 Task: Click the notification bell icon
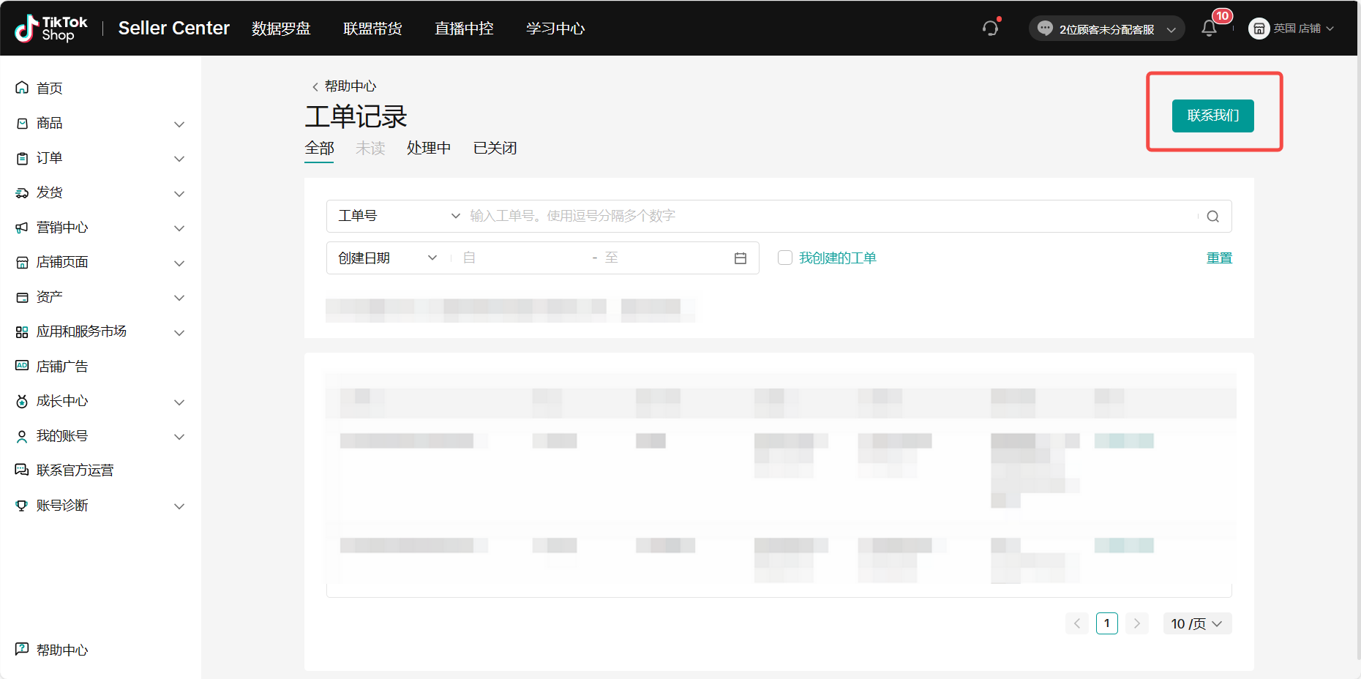1209,29
